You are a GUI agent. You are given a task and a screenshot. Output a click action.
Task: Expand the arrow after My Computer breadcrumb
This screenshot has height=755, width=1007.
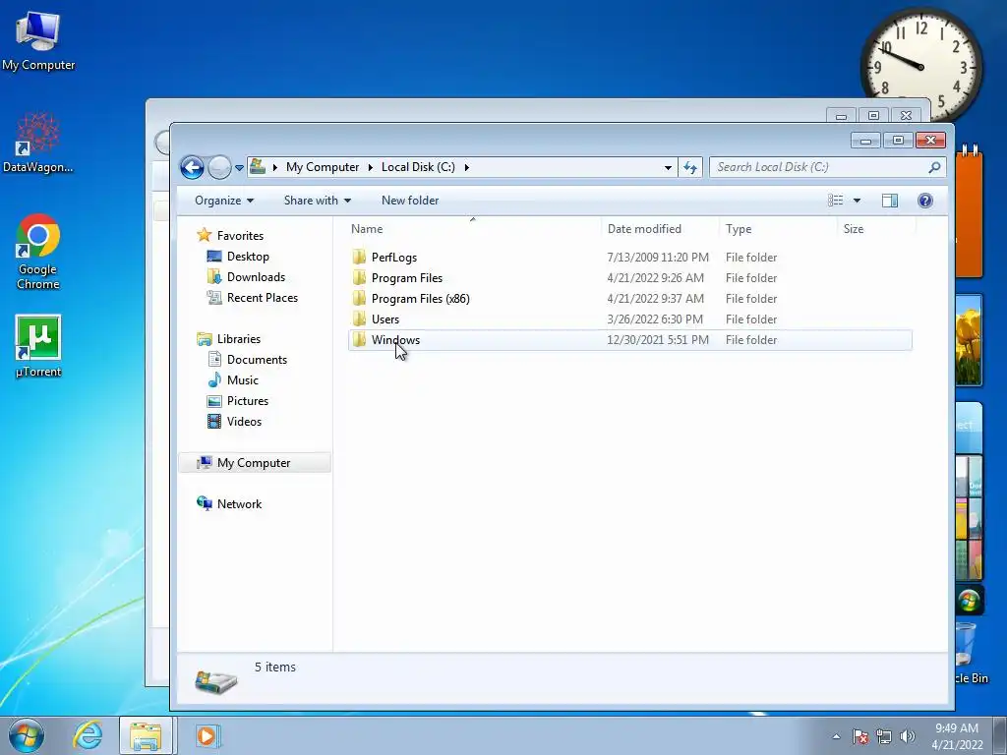[x=371, y=167]
